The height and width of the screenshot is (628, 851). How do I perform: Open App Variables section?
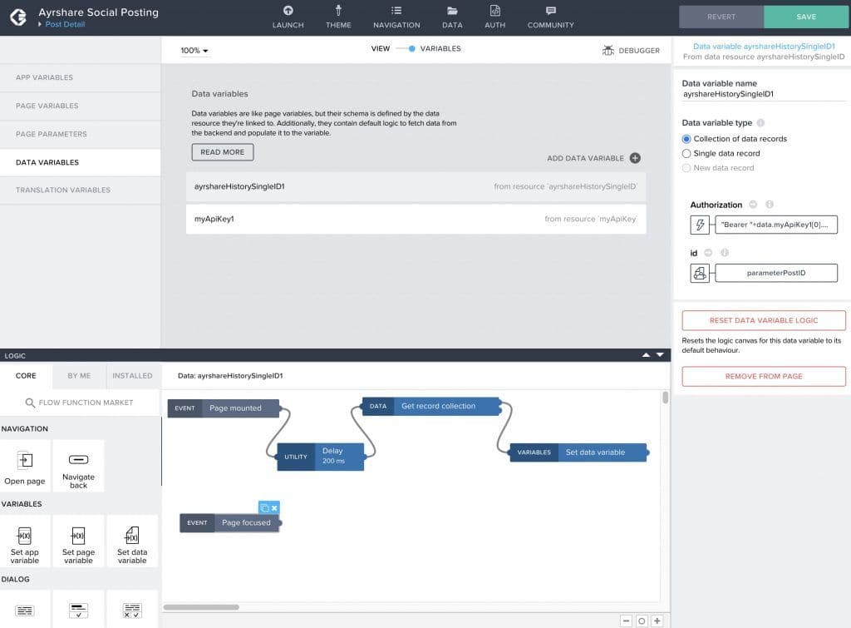pyautogui.click(x=81, y=77)
